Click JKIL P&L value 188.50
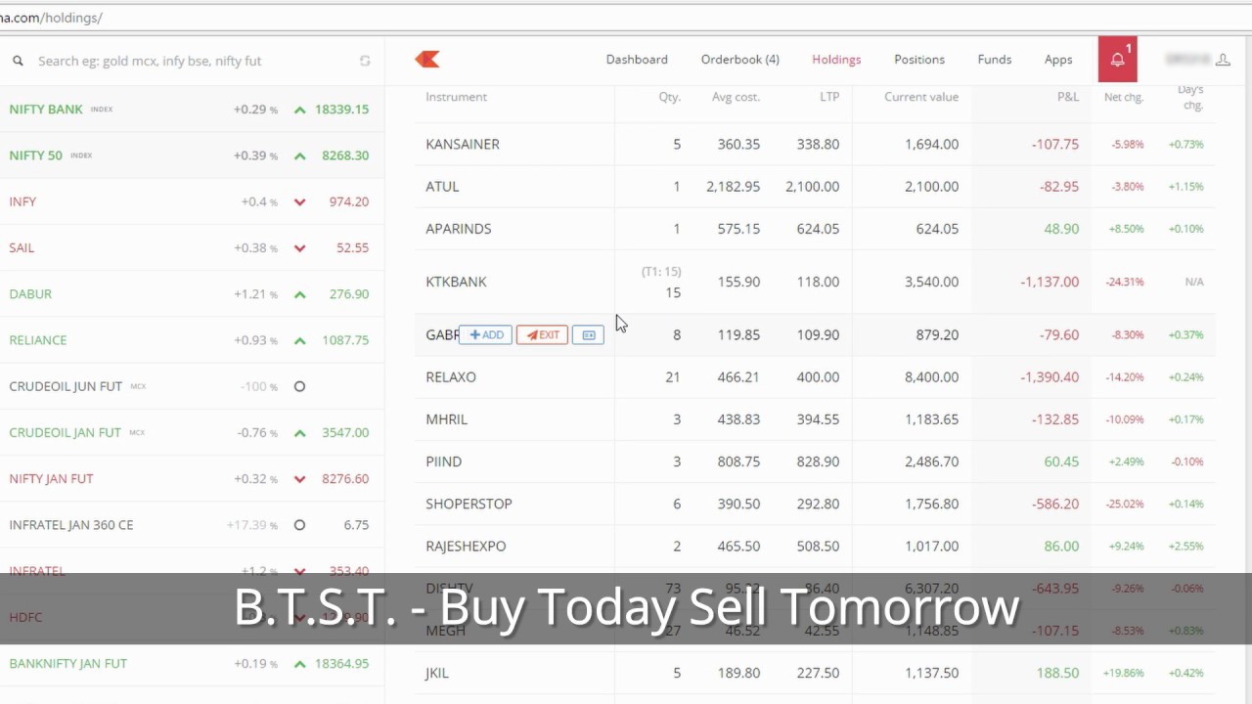The width and height of the screenshot is (1252, 704). tap(1058, 673)
